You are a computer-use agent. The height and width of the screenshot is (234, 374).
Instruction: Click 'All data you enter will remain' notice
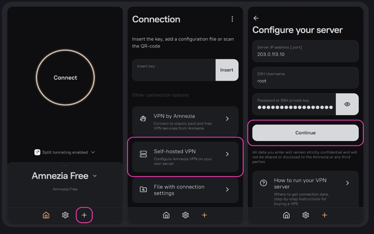point(305,157)
